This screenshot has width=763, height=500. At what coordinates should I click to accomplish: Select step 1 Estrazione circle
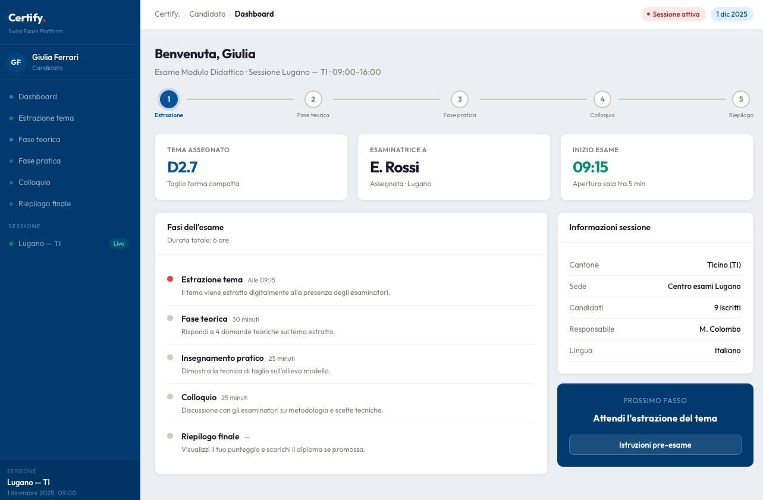pos(169,99)
